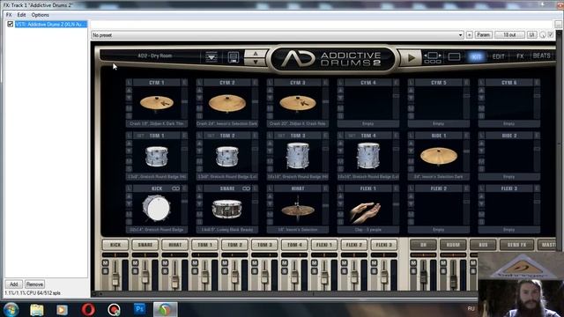
Task: Click the Windows Start orb
Action: coord(11,309)
